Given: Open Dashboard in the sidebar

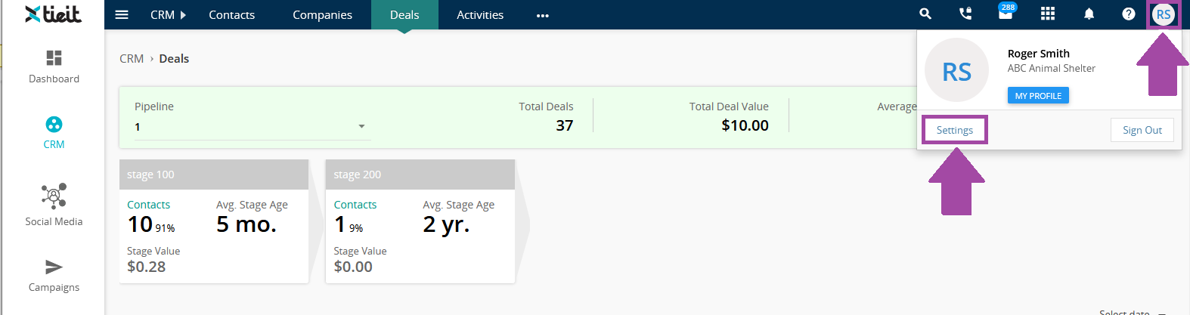Looking at the screenshot, I should 54,66.
